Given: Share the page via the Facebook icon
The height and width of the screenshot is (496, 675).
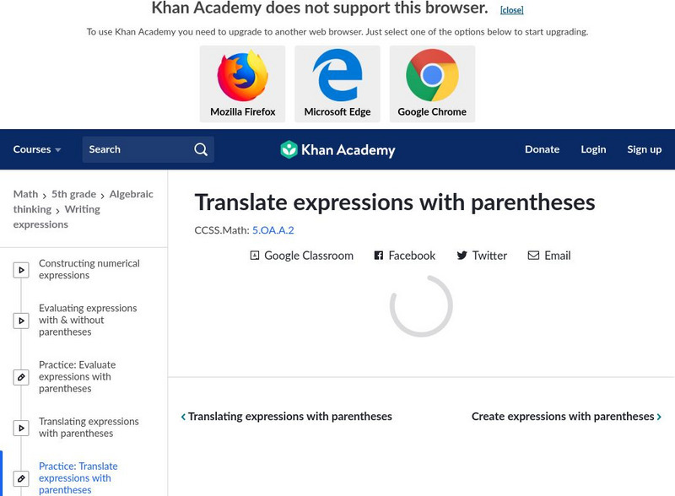Looking at the screenshot, I should [x=377, y=256].
